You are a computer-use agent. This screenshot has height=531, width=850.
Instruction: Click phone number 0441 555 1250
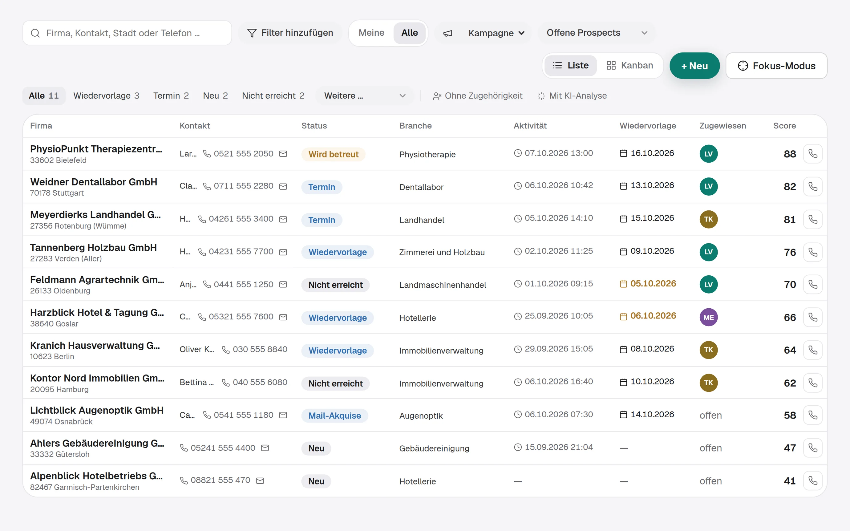243,285
